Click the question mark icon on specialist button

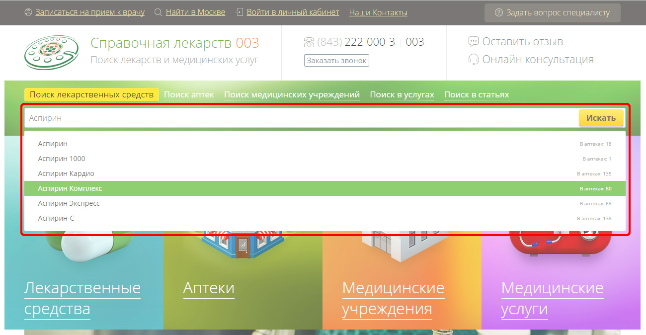(x=499, y=13)
